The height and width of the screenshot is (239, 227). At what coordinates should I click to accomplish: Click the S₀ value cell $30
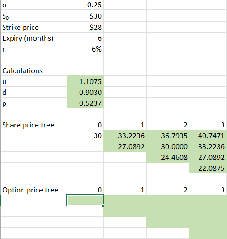(85, 16)
